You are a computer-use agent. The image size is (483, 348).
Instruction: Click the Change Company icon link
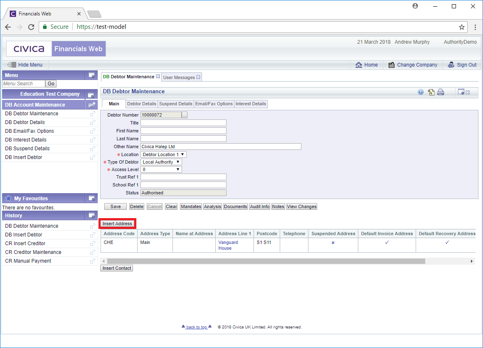[x=413, y=65]
